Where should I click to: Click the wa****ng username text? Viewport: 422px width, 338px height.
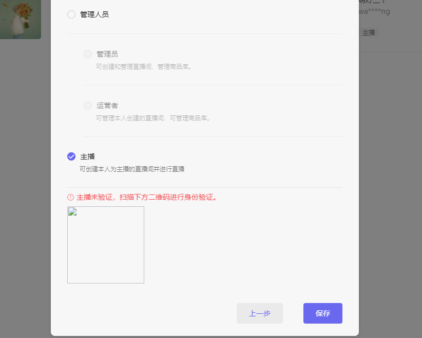(374, 12)
